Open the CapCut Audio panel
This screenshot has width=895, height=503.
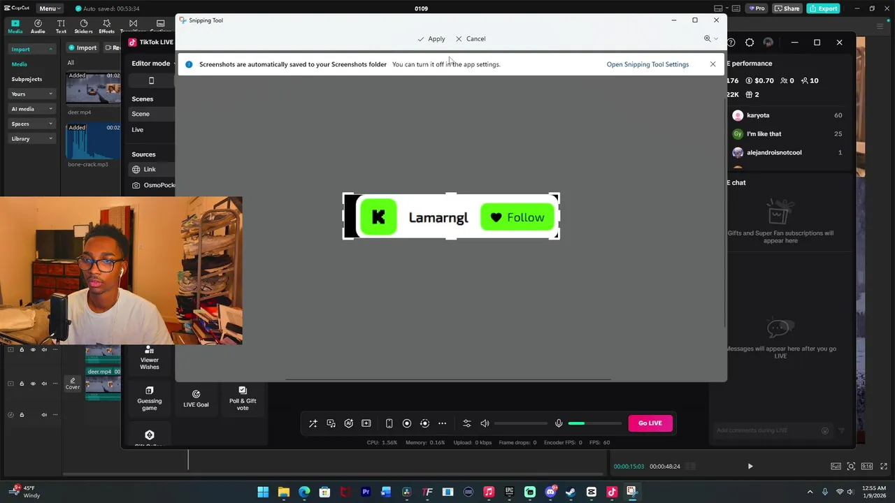38,27
